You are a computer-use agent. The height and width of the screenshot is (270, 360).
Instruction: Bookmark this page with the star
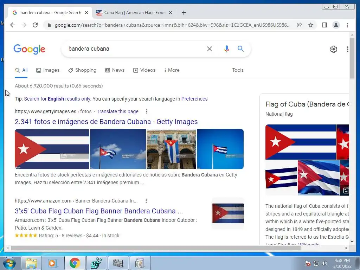point(311,25)
